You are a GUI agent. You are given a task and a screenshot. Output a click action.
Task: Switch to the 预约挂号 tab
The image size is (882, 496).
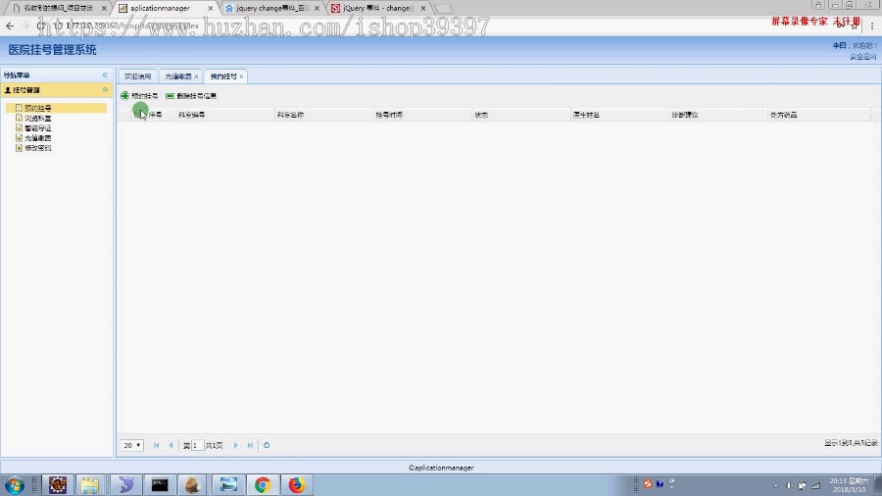point(223,76)
